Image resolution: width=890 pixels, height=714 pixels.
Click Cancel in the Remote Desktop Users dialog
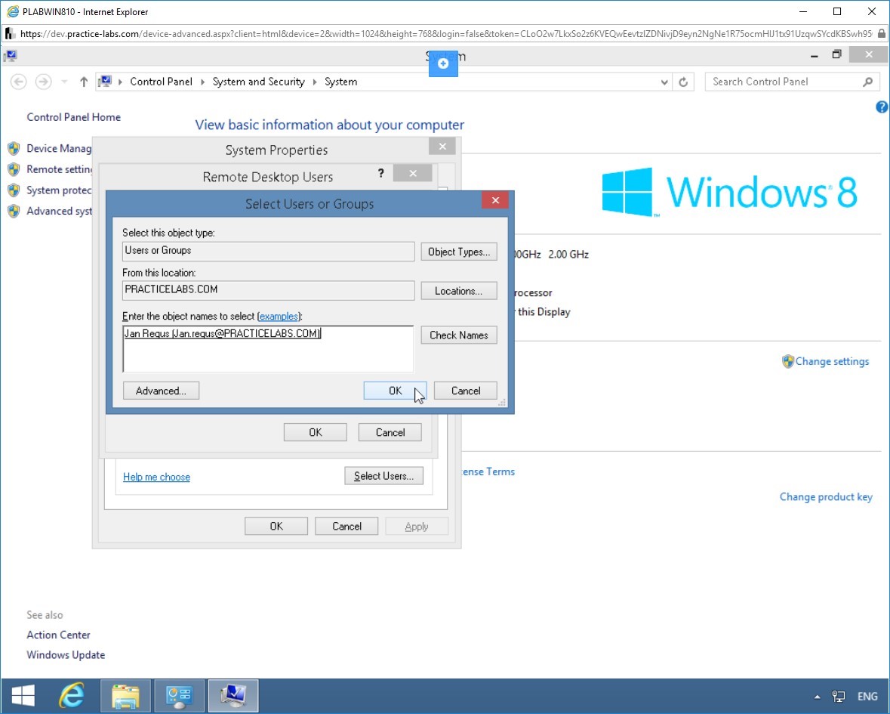coord(390,432)
